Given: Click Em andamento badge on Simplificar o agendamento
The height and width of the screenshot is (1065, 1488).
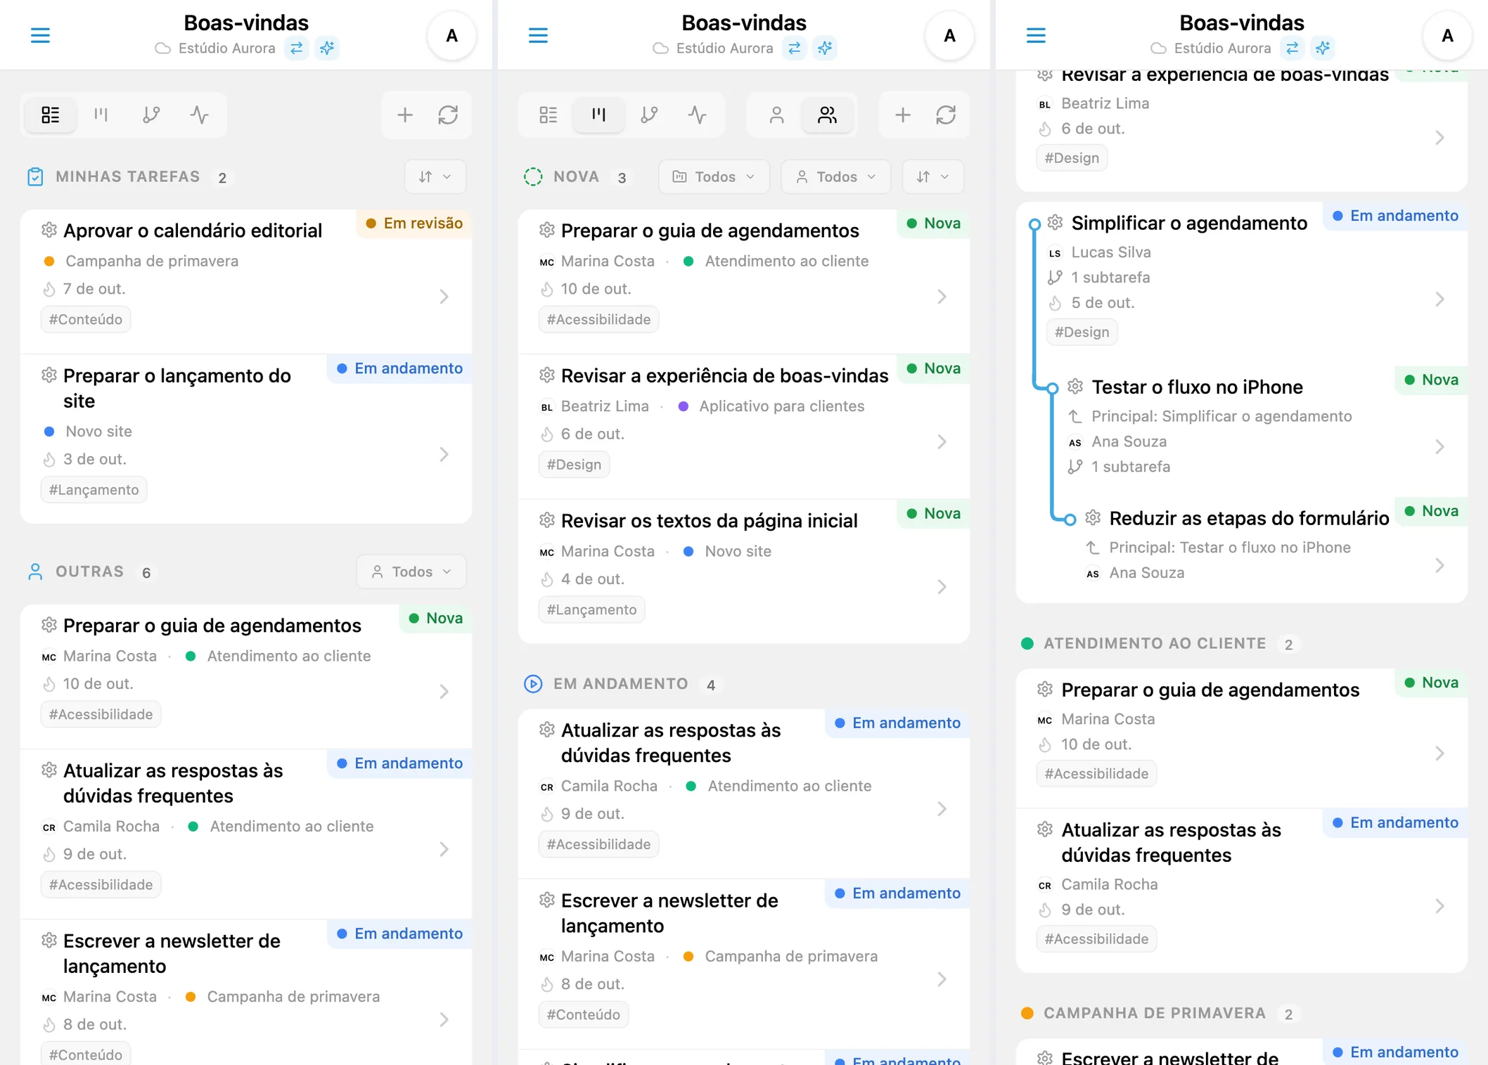Looking at the screenshot, I should point(1396,216).
